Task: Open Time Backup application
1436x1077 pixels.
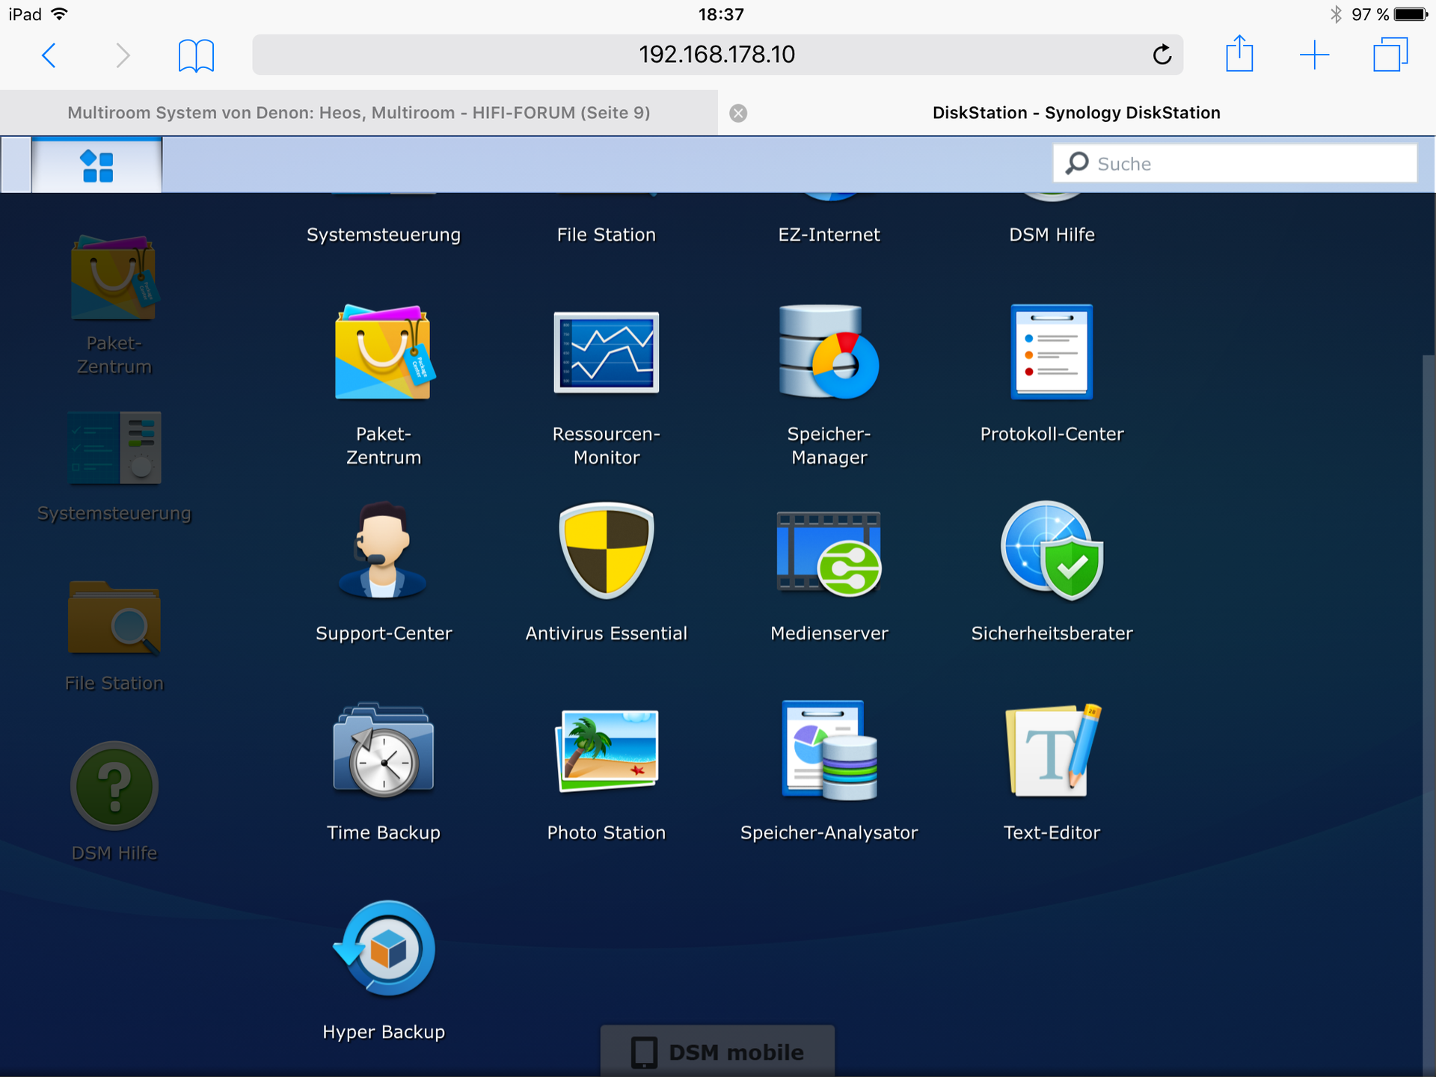Action: 383,751
